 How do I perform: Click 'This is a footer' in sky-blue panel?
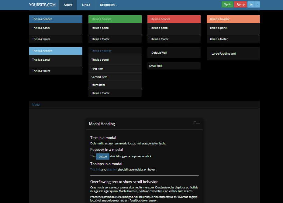click(x=41, y=71)
